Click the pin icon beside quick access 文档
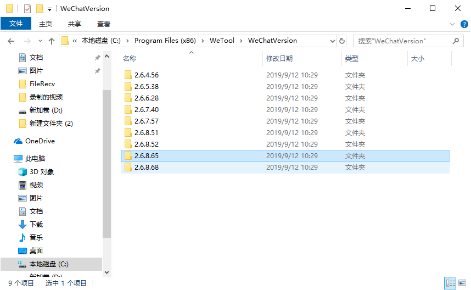 click(x=97, y=58)
